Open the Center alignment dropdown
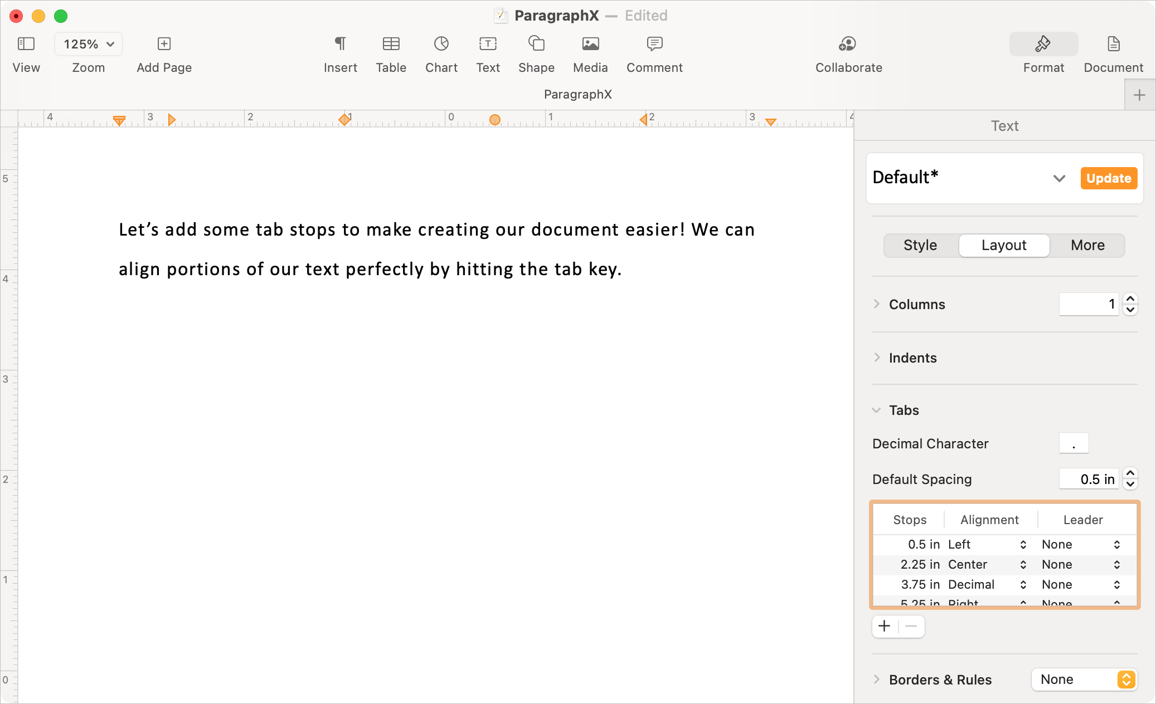The width and height of the screenshot is (1156, 704). [x=987, y=564]
